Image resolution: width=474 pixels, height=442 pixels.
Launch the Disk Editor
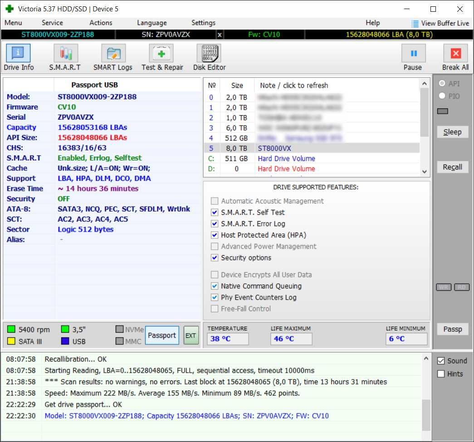pos(209,53)
